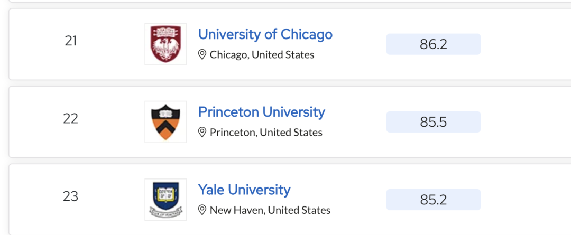The width and height of the screenshot is (571, 235).
Task: Click the Chicago, United States location text
Action: pos(262,55)
